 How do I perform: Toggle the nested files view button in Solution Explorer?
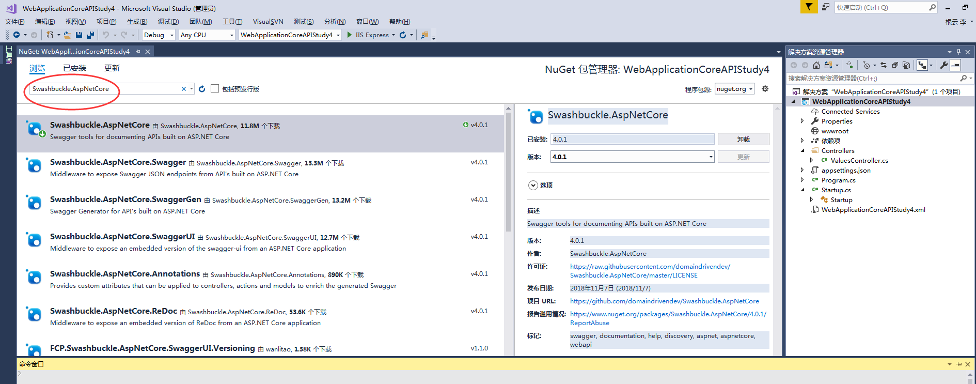pos(923,65)
